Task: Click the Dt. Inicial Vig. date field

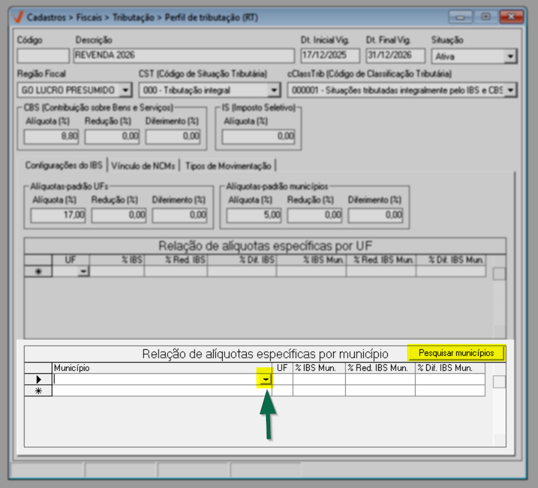Action: (x=330, y=56)
